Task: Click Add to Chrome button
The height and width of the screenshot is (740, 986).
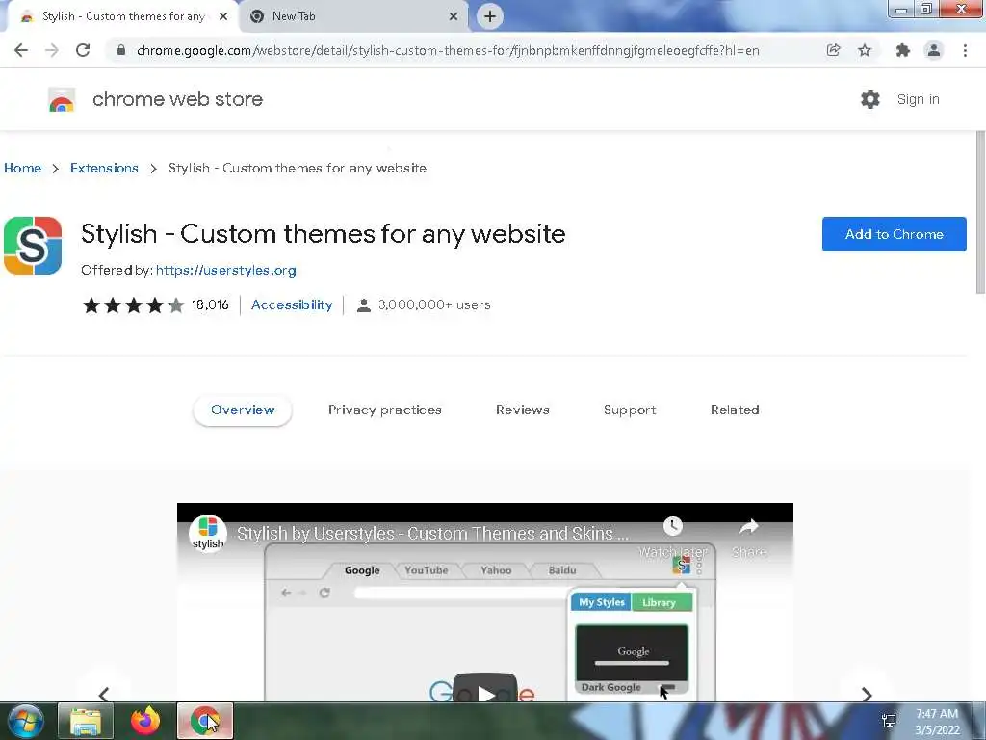Action: 895,234
